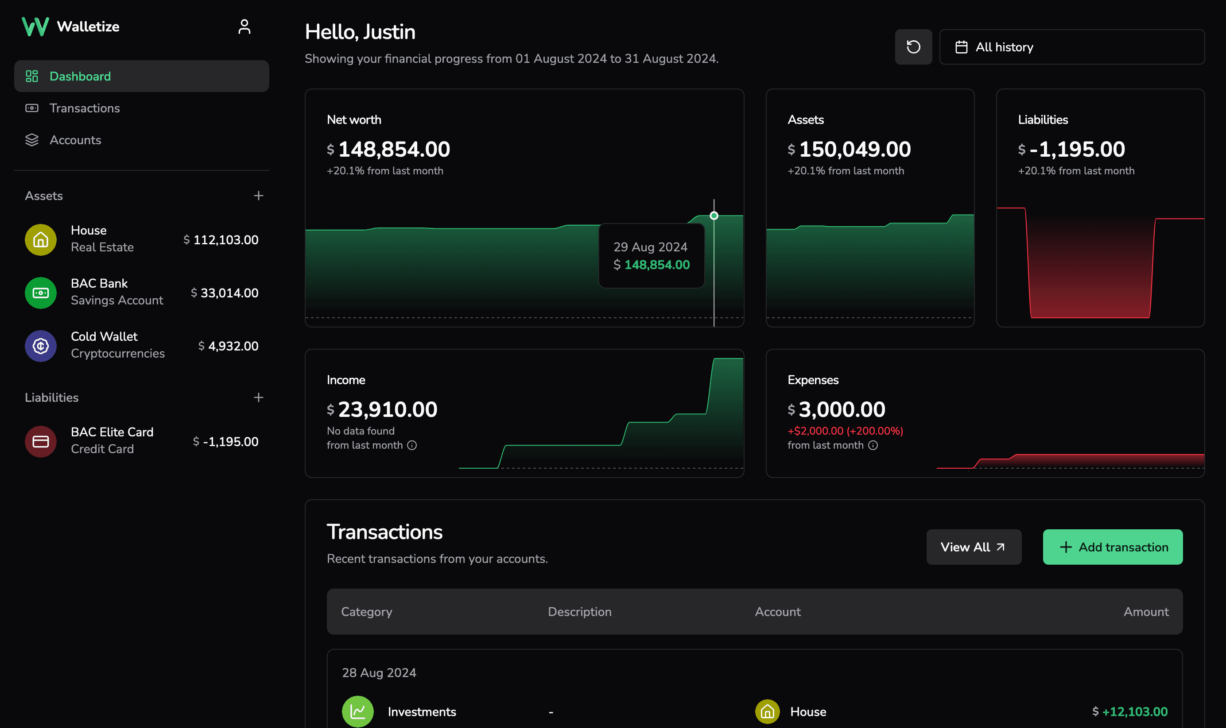Click the Investments category chart icon

pyautogui.click(x=357, y=711)
